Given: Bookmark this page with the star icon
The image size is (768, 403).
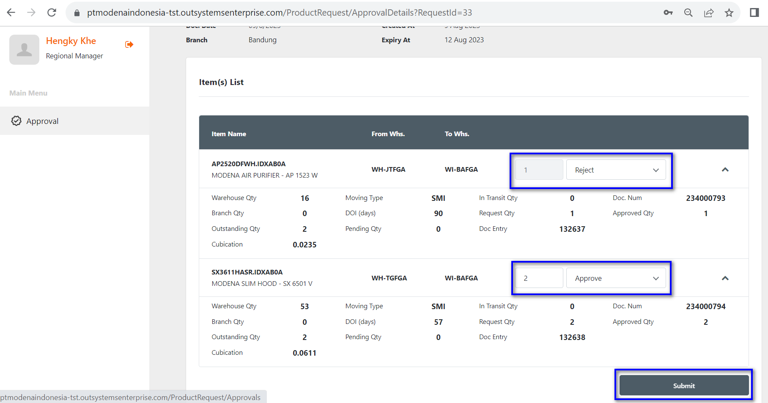Looking at the screenshot, I should 729,13.
